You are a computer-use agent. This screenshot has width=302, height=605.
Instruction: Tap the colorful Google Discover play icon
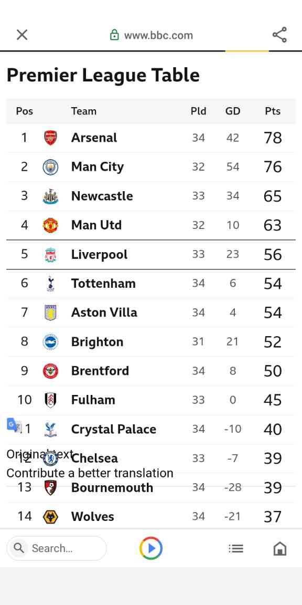click(x=150, y=548)
